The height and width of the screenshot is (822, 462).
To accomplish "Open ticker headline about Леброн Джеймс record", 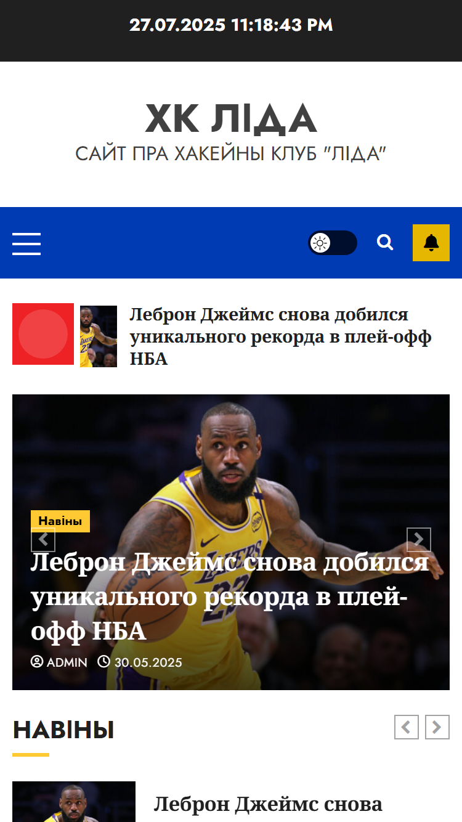I will pyautogui.click(x=280, y=336).
